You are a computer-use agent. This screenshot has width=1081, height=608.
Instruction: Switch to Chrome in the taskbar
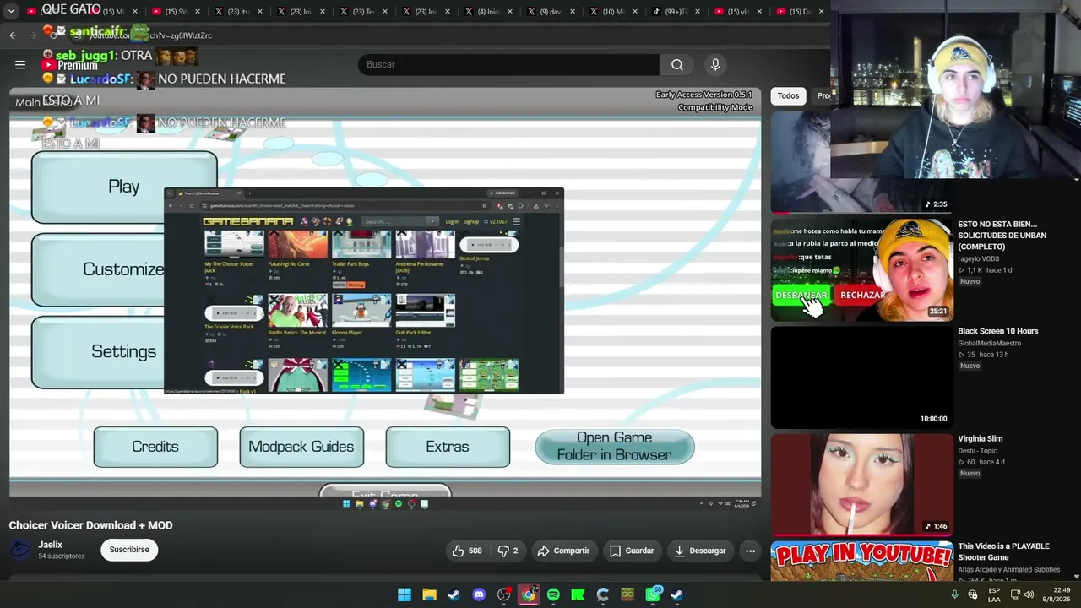(x=529, y=594)
